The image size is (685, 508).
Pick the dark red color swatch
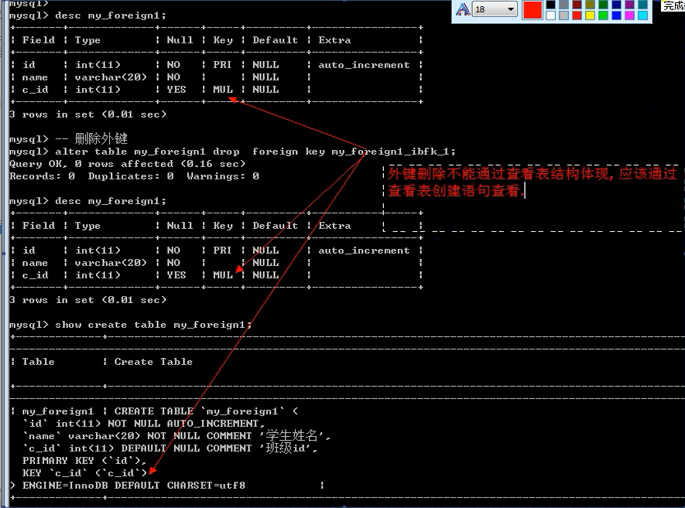pos(577,5)
